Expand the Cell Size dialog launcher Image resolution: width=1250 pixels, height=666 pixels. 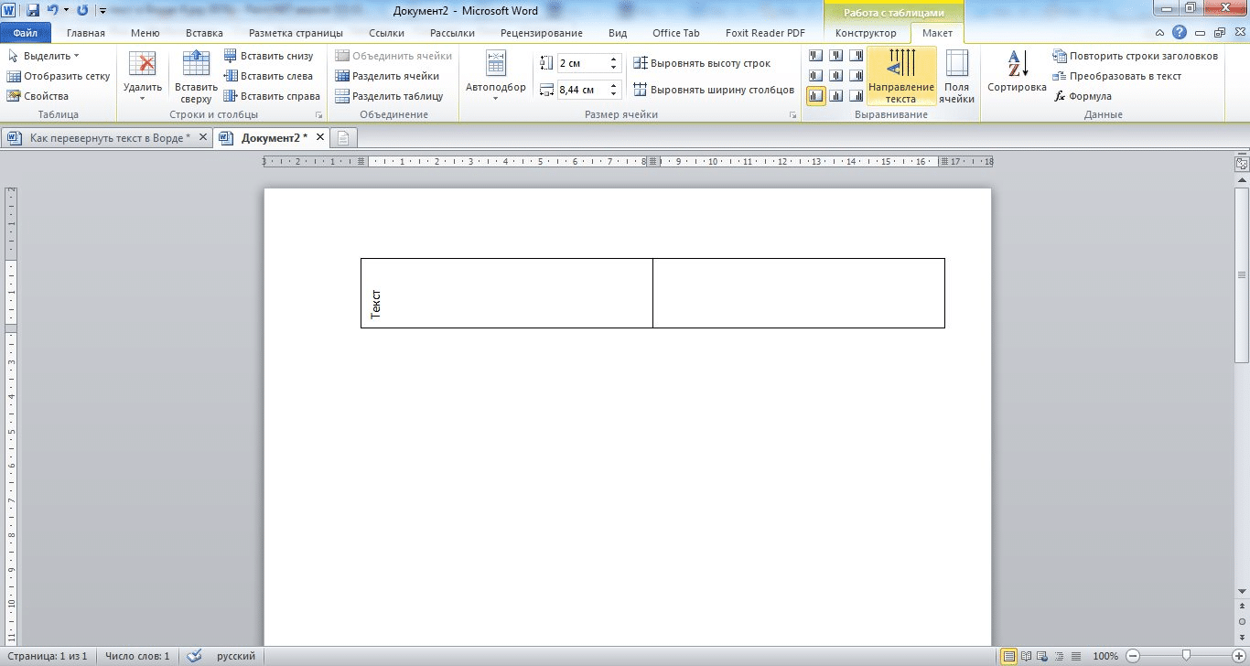(792, 115)
